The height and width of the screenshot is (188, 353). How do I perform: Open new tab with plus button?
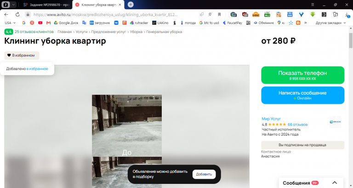[x=131, y=5]
